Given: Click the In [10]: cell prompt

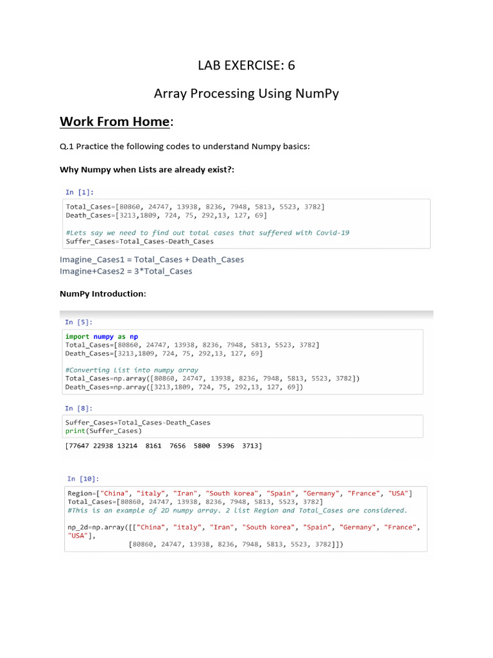Looking at the screenshot, I should (x=83, y=479).
